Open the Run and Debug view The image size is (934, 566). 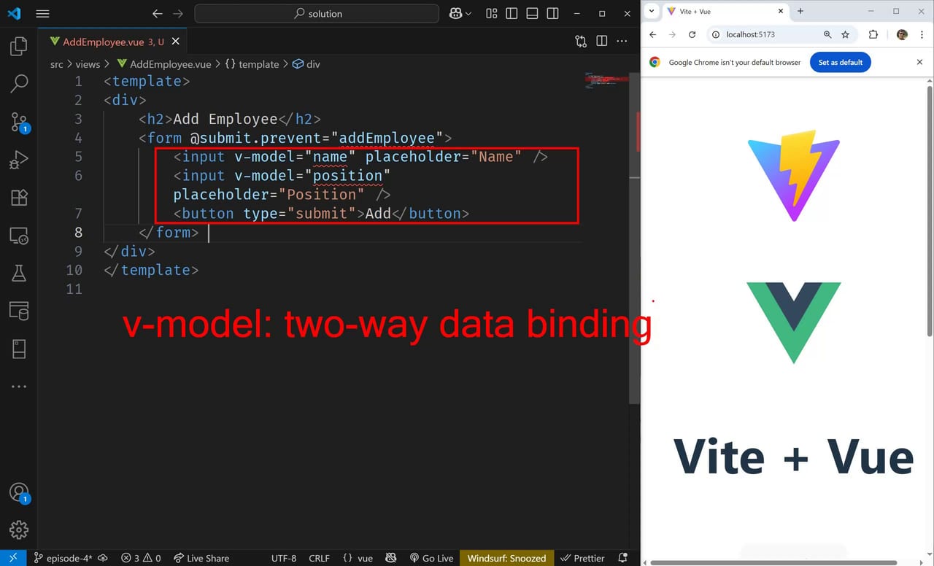point(19,160)
